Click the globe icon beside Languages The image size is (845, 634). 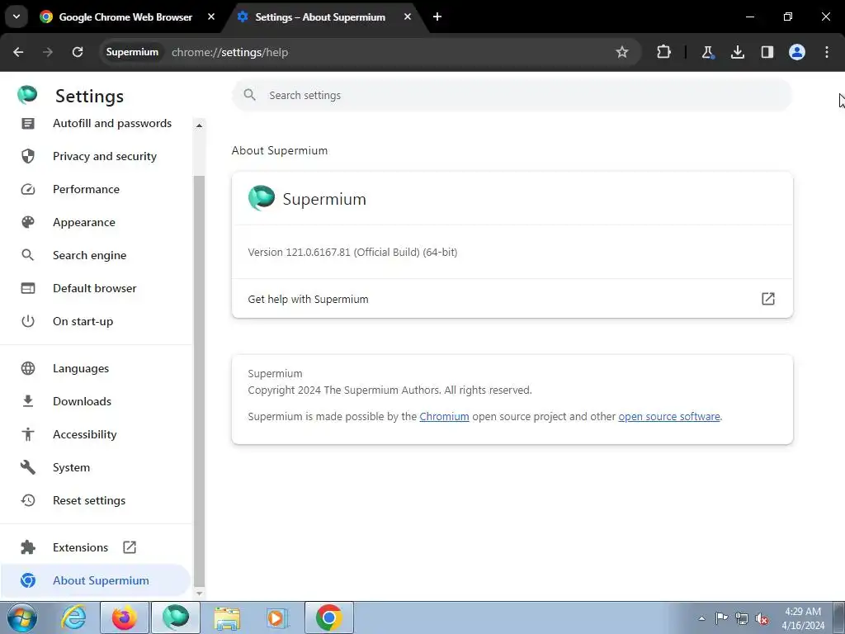(28, 368)
